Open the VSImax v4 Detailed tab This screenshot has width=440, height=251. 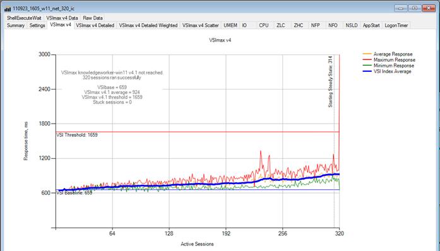coord(95,25)
